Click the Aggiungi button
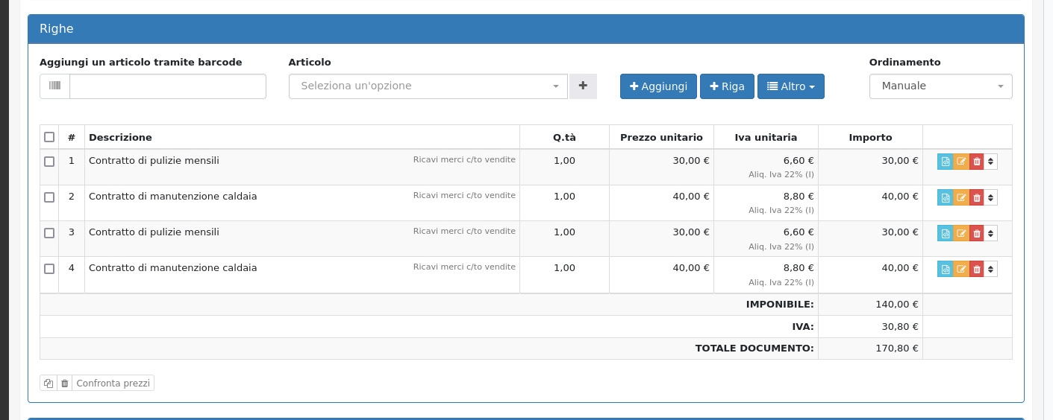Image resolution: width=1053 pixels, height=420 pixels. tap(658, 86)
